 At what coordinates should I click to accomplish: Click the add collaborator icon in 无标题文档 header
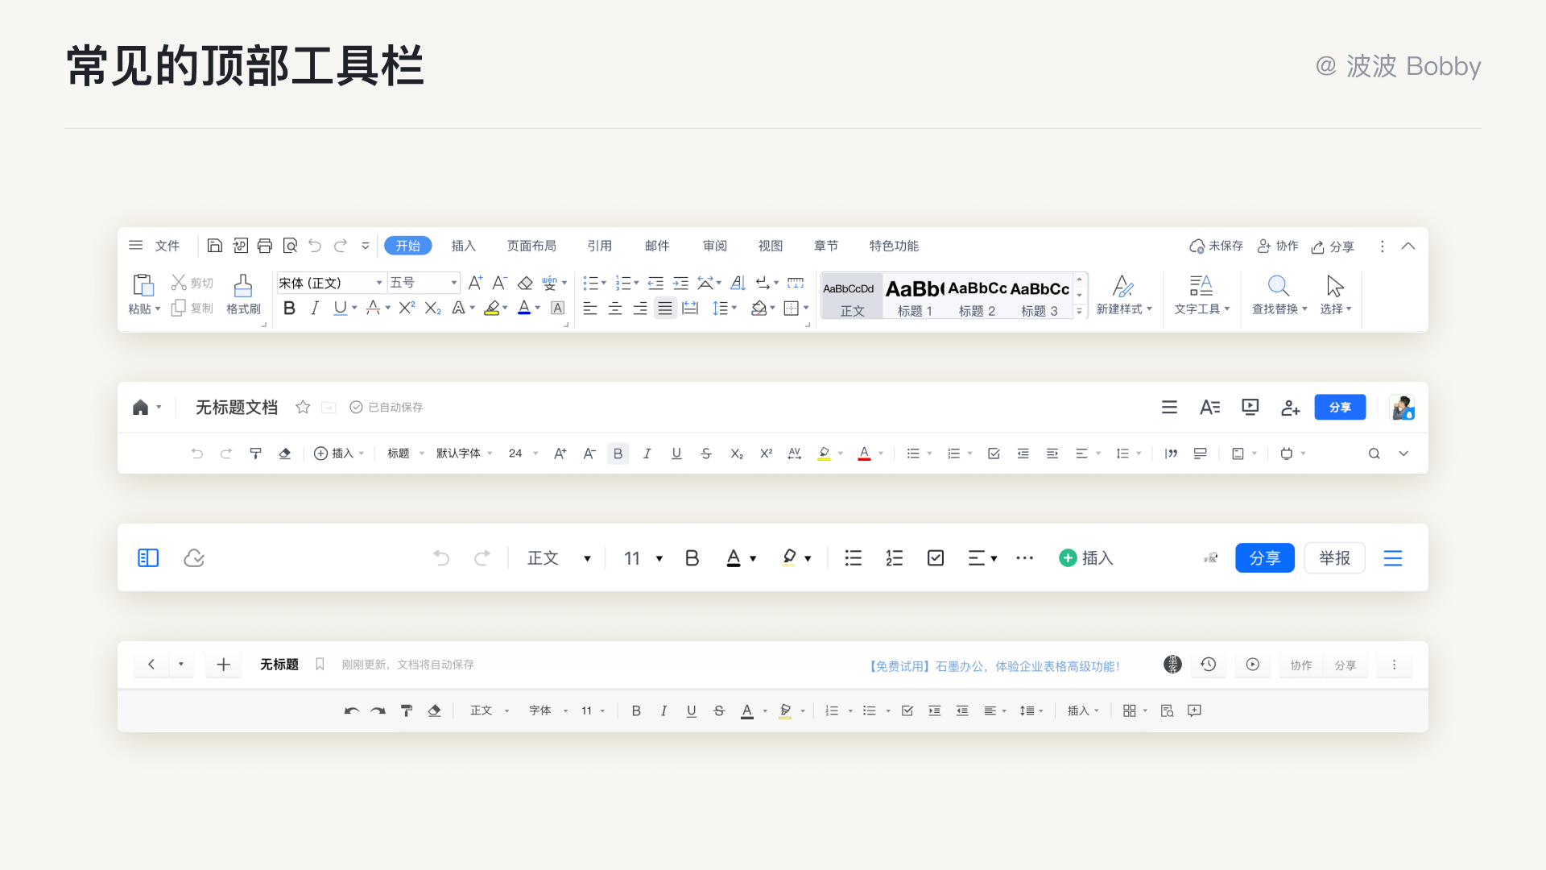1291,408
